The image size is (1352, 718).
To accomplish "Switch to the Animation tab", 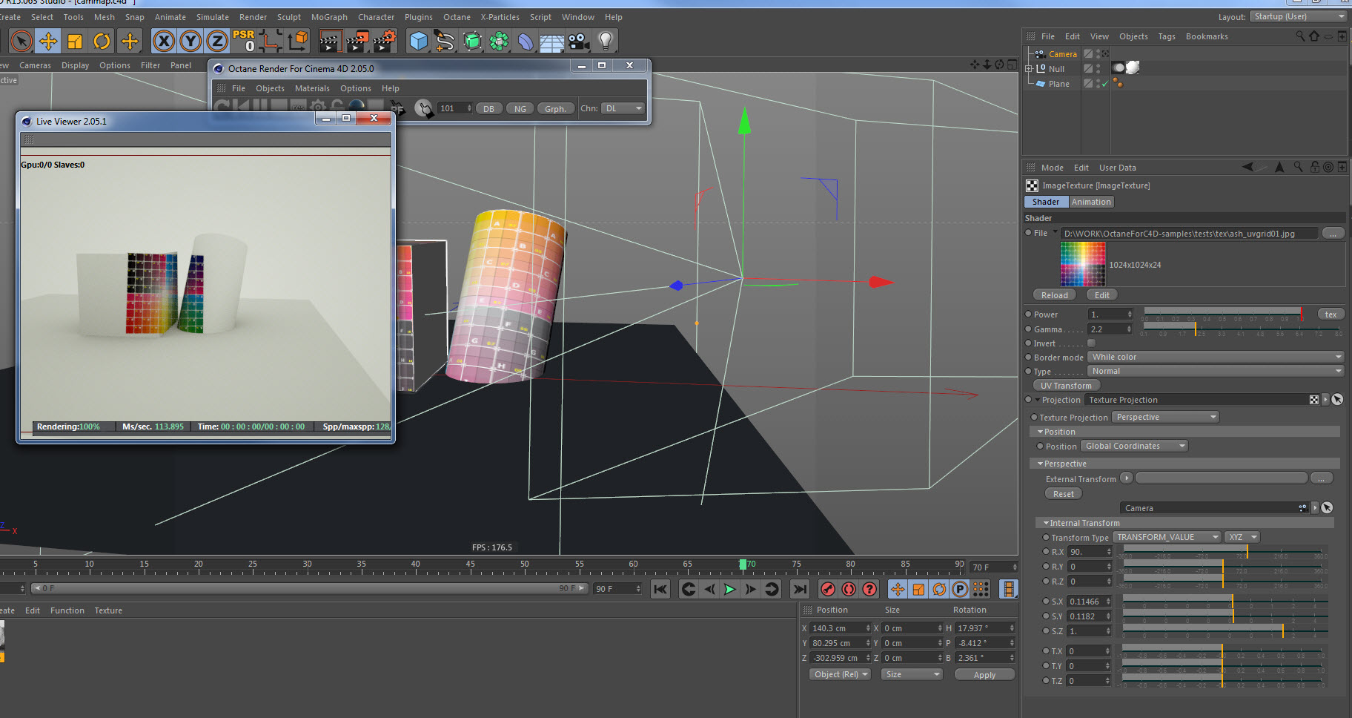I will [1091, 202].
